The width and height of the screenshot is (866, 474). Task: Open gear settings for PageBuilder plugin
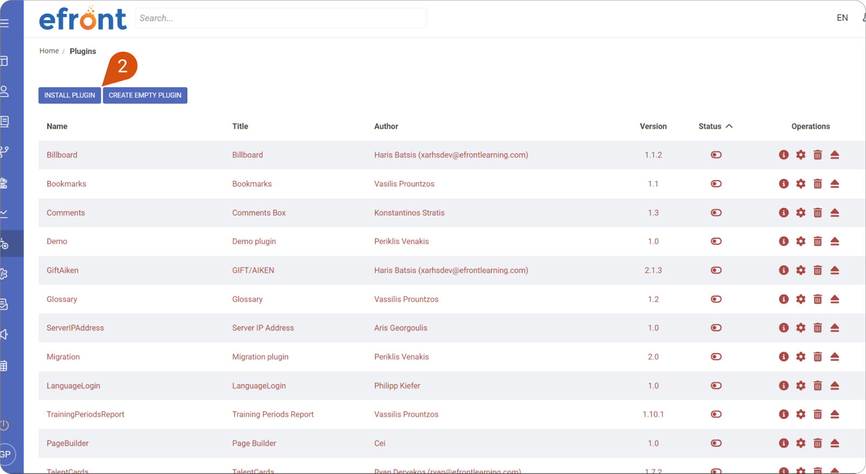click(801, 443)
